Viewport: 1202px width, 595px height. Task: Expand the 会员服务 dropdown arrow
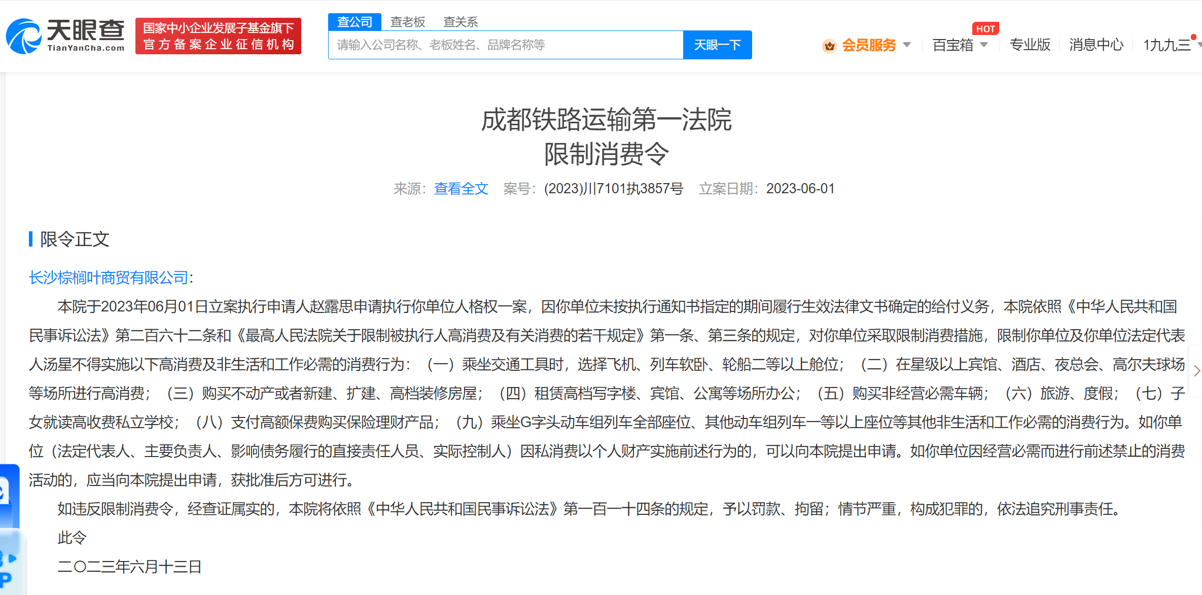pyautogui.click(x=907, y=45)
